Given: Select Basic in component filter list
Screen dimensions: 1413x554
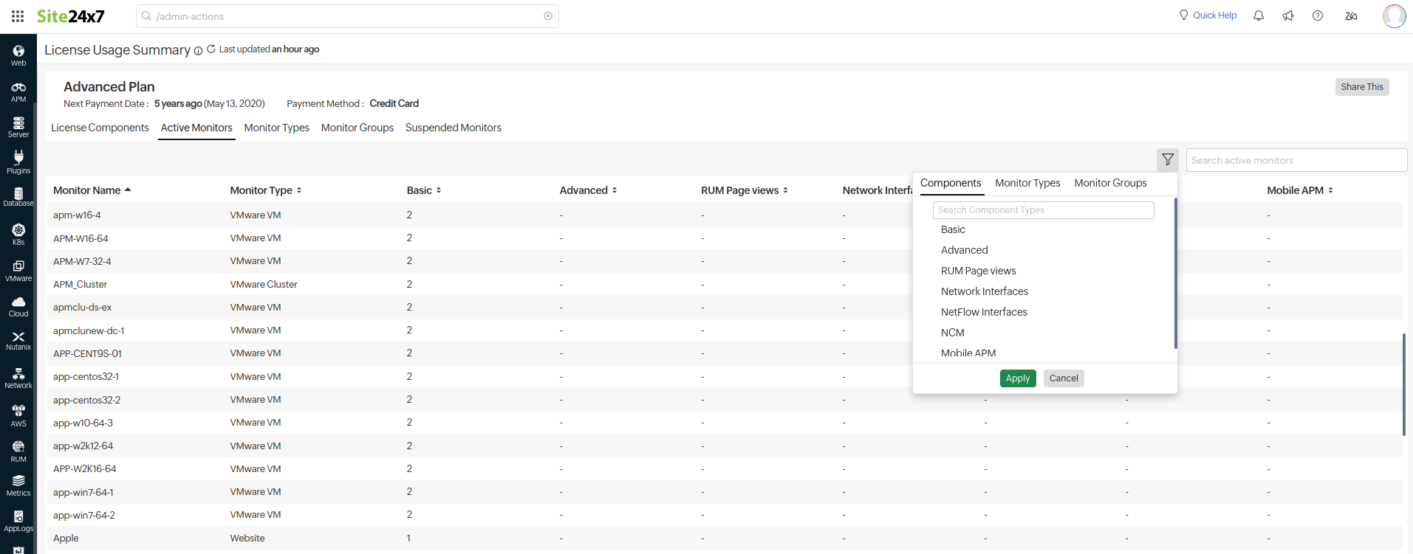Looking at the screenshot, I should click(953, 229).
